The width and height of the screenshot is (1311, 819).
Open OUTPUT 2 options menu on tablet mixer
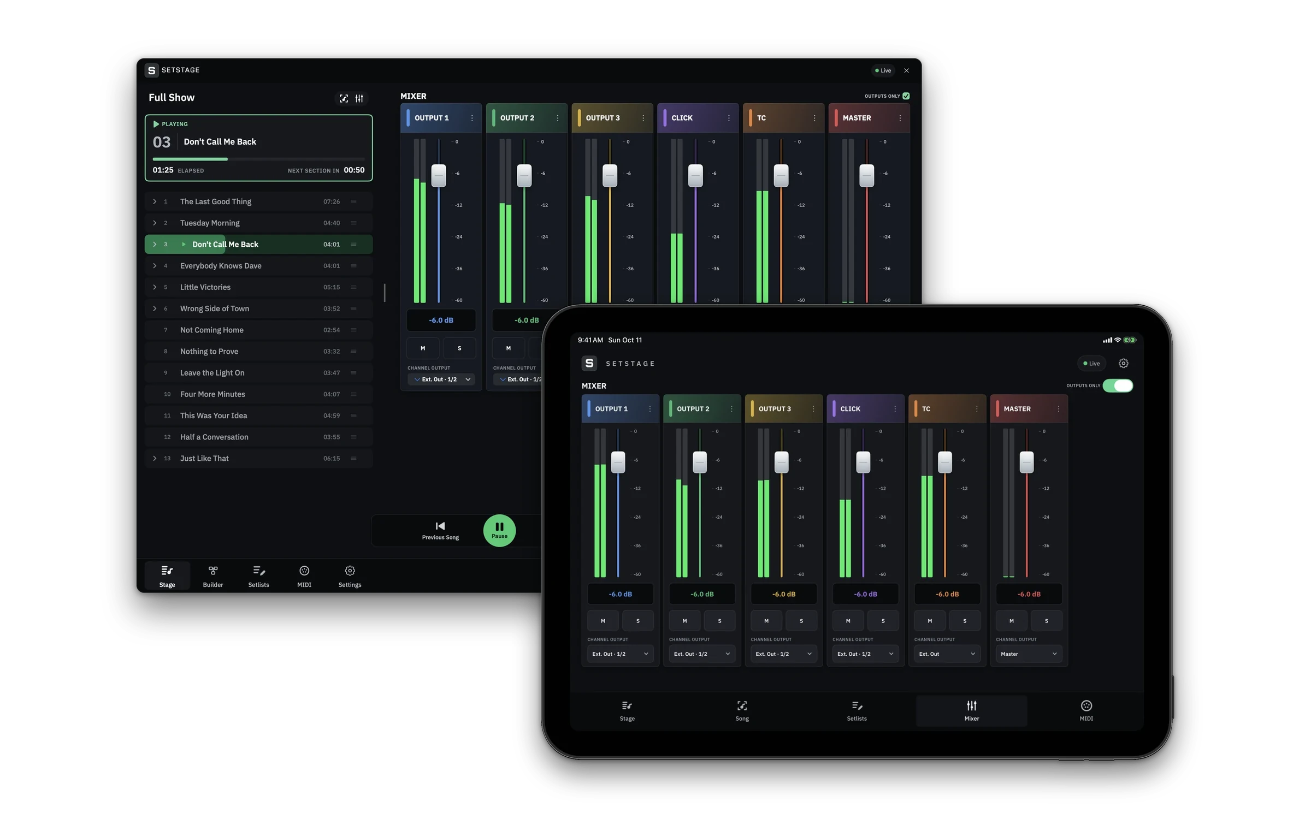(x=731, y=409)
